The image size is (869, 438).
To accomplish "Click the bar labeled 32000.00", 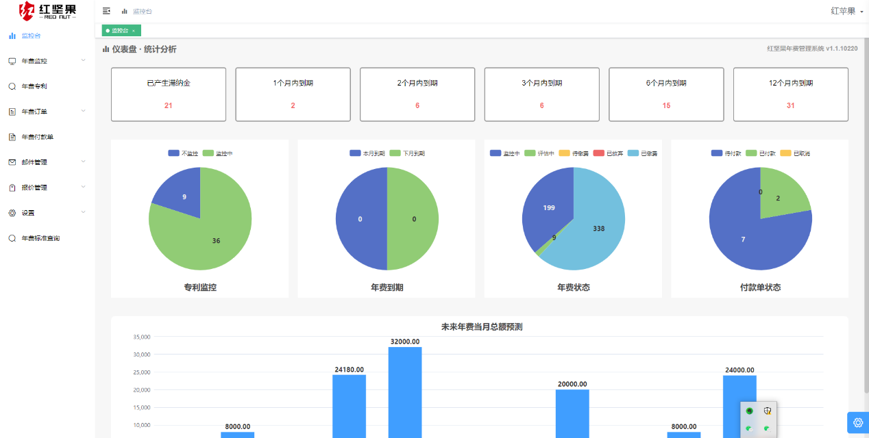I will pyautogui.click(x=405, y=392).
